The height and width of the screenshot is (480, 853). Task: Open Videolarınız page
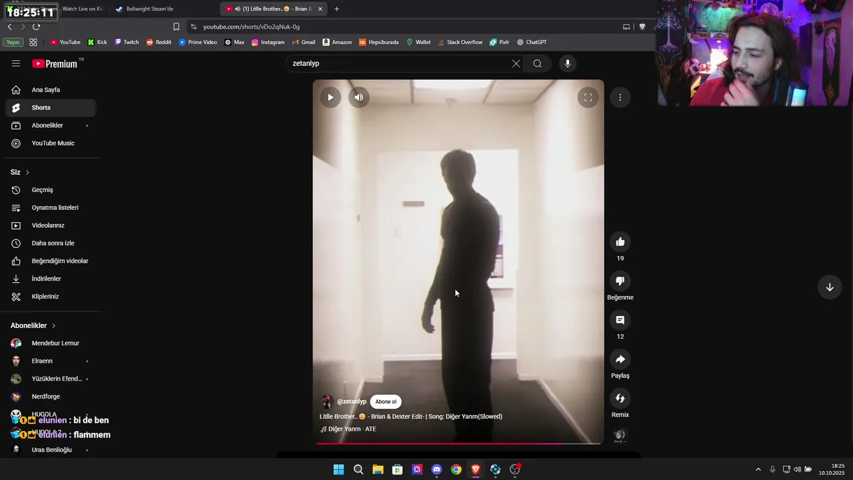[50, 225]
